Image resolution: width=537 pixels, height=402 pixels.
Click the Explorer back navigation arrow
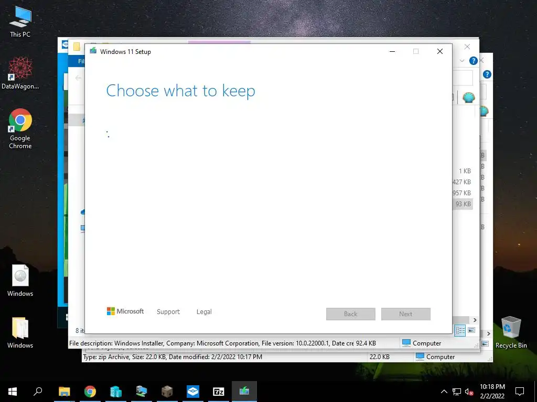tap(78, 78)
